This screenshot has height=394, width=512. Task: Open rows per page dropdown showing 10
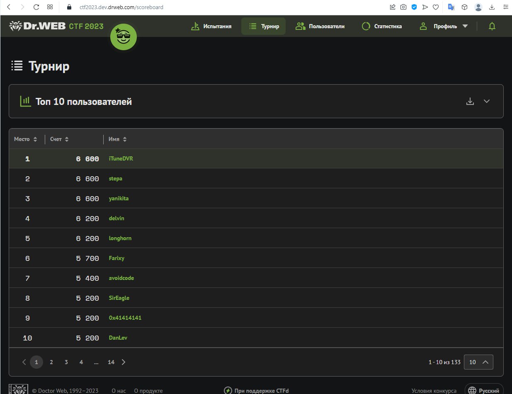[x=478, y=362]
